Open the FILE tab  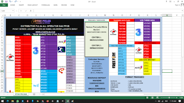4,5
